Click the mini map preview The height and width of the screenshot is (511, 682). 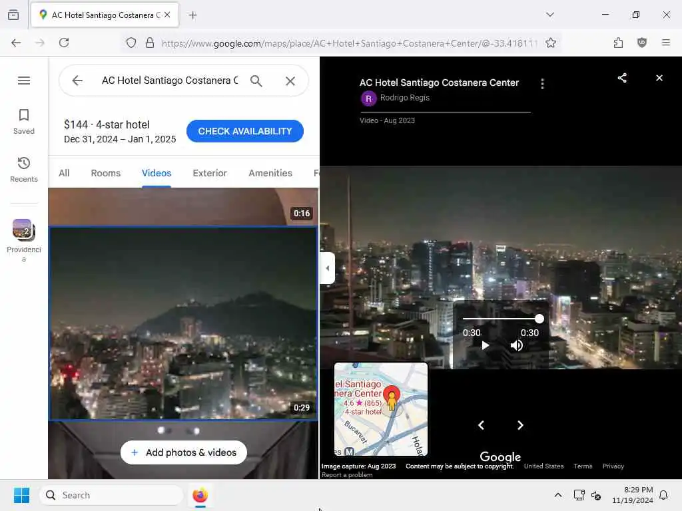click(381, 409)
